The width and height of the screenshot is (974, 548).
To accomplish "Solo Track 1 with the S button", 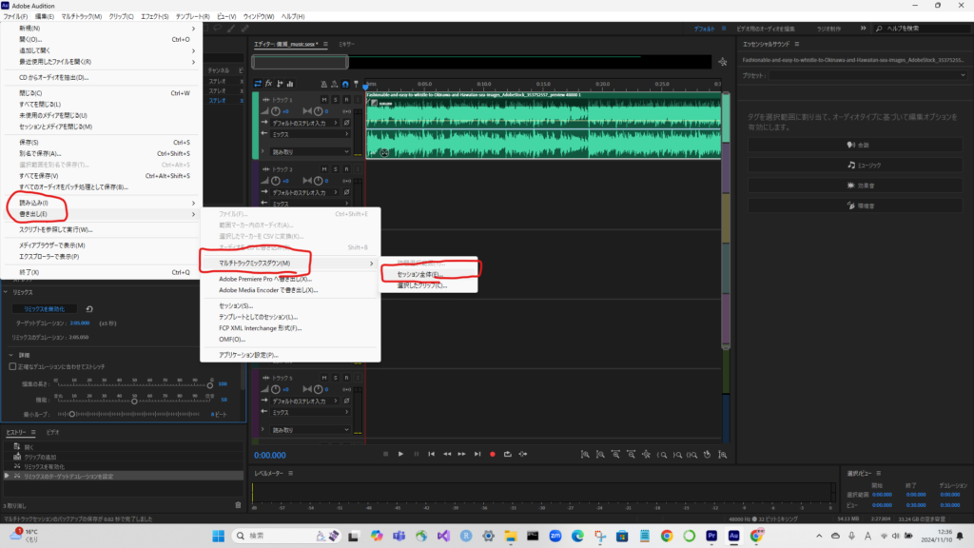I will coord(336,99).
